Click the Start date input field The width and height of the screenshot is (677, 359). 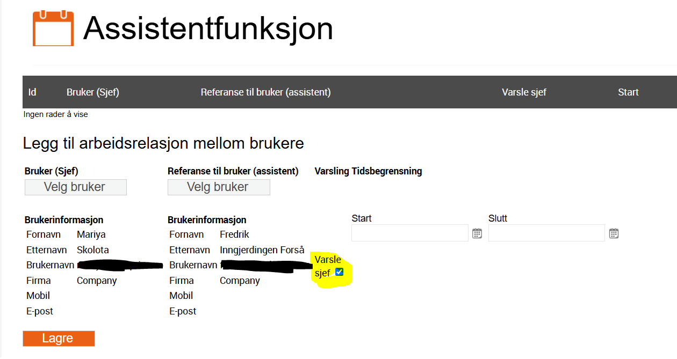tap(410, 233)
